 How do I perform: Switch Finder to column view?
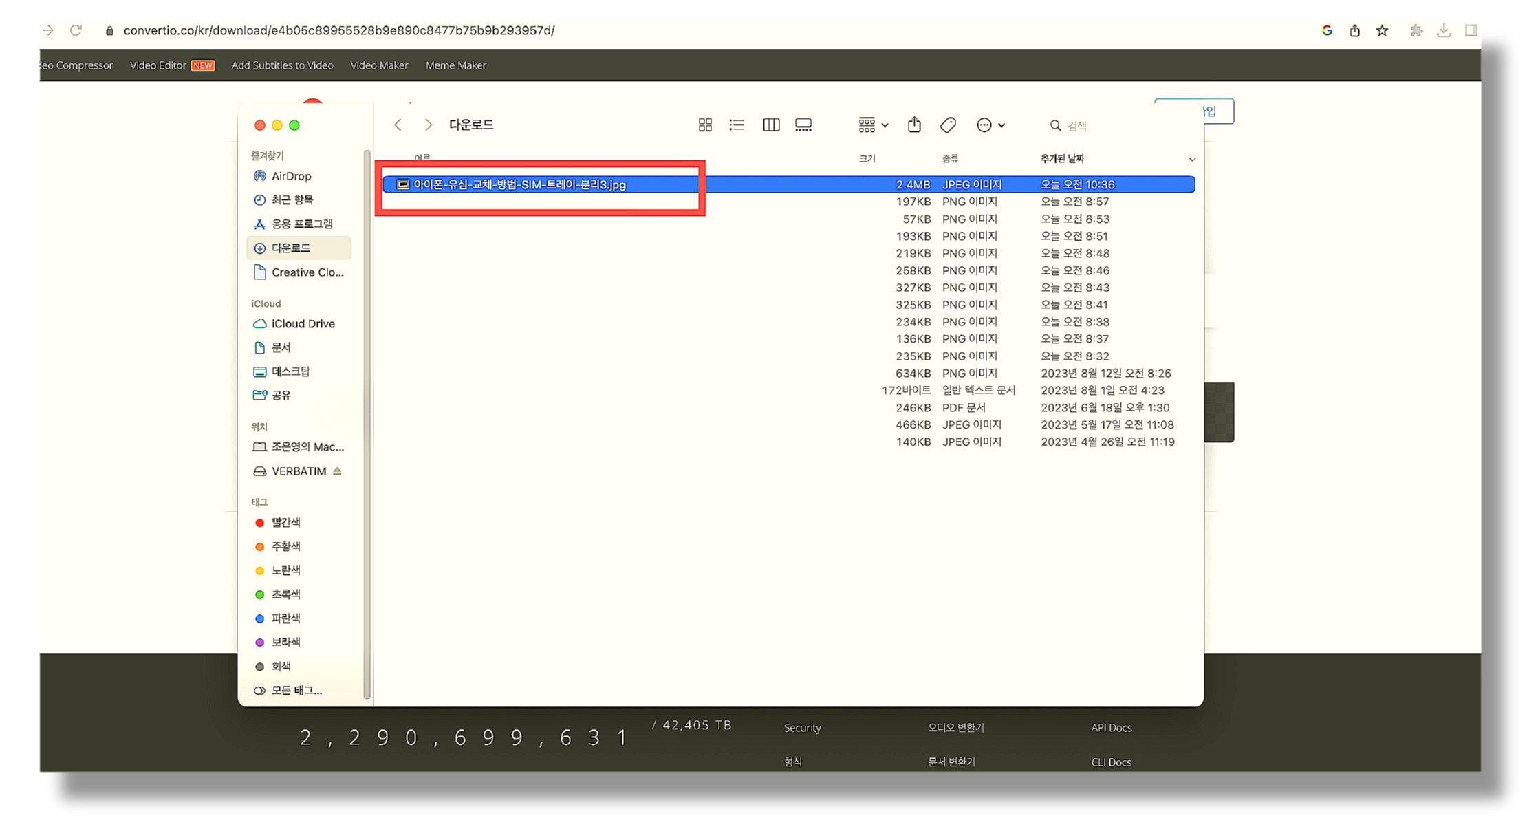[771, 125]
